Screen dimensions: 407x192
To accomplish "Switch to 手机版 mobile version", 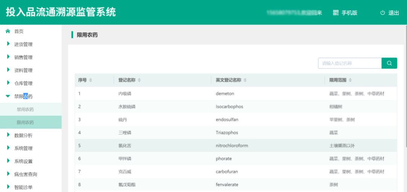I will [349, 13].
